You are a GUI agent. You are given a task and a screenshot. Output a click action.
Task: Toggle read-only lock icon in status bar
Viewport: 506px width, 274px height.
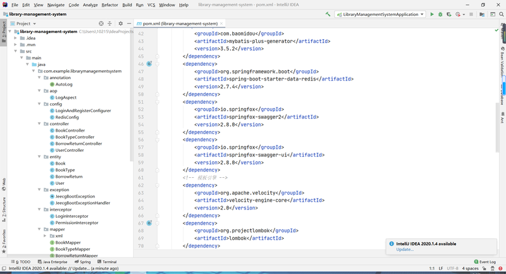pos(484,268)
